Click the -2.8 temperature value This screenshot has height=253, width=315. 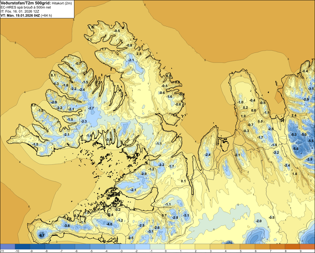(175, 217)
